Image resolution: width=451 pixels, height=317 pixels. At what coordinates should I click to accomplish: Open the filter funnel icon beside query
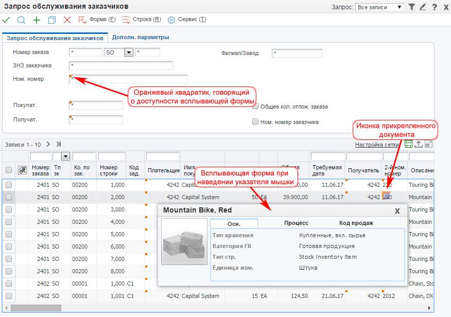pos(411,7)
